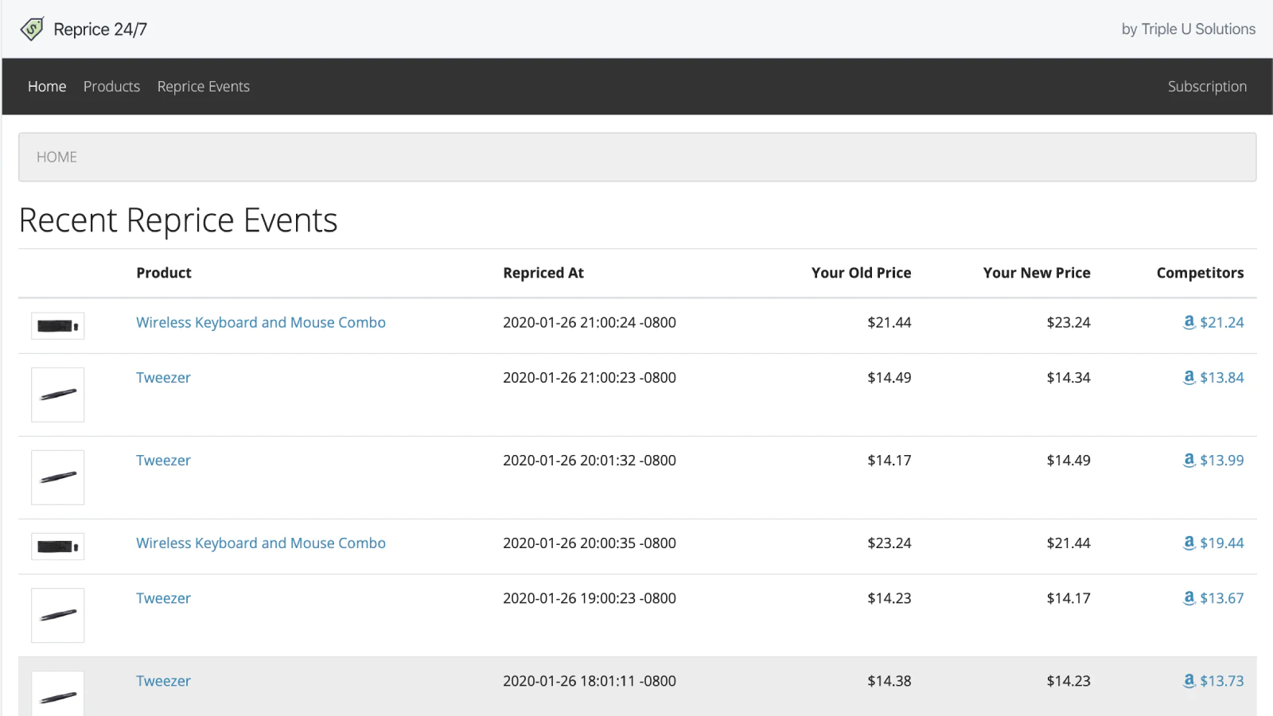This screenshot has width=1273, height=716.
Task: Click tweezer thumbnail in the 20:01:32 row
Action: coord(57,477)
